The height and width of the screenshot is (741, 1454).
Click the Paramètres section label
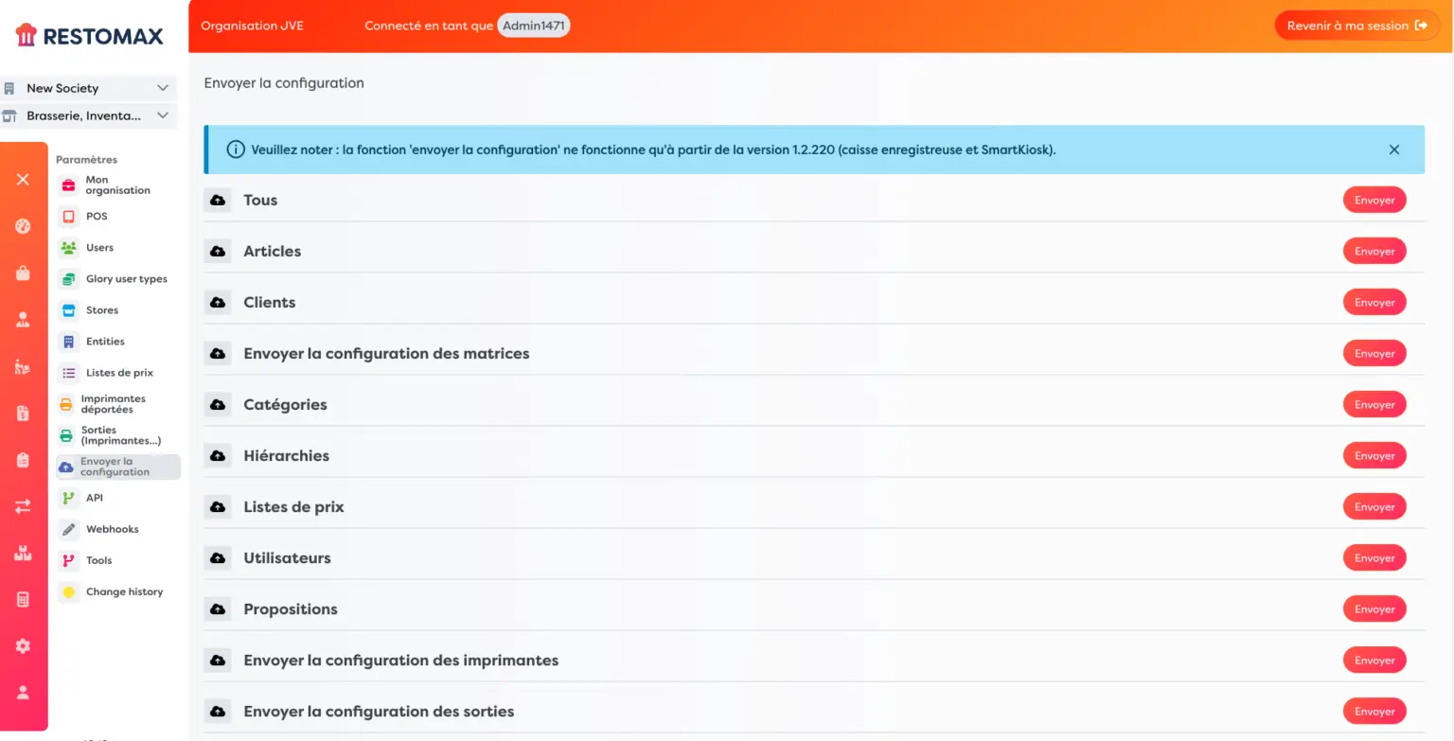(86, 159)
